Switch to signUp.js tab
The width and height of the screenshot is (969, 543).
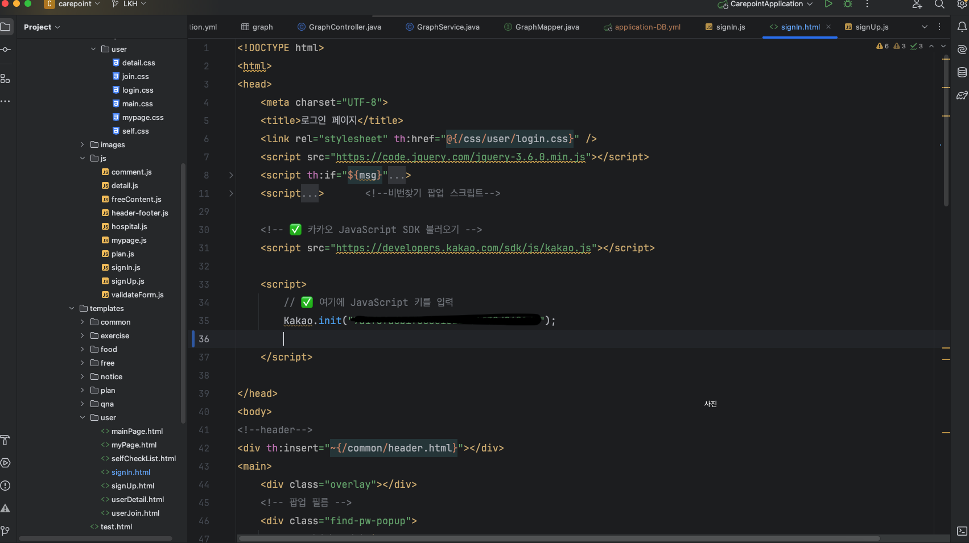(x=867, y=27)
